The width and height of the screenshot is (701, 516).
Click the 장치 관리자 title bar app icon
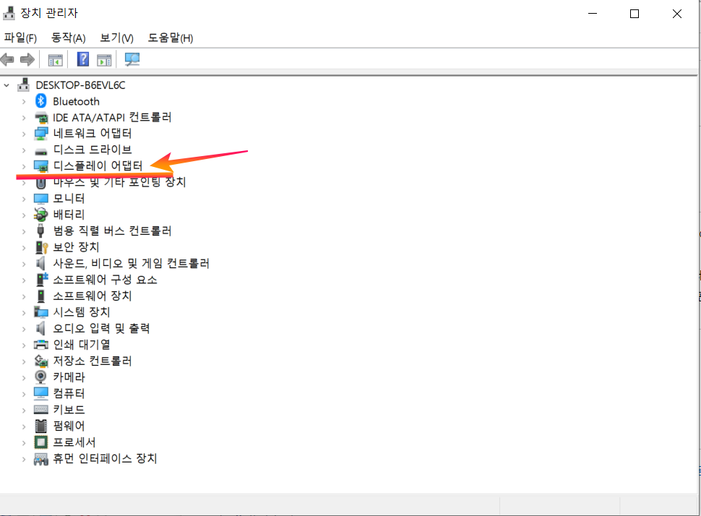[x=9, y=13]
